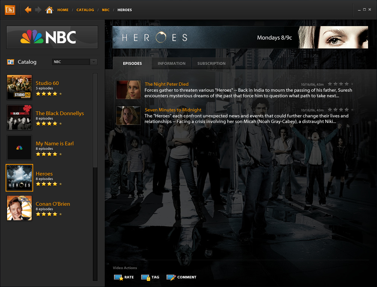
Task: Click the grey forward arrow
Action: [x=38, y=10]
